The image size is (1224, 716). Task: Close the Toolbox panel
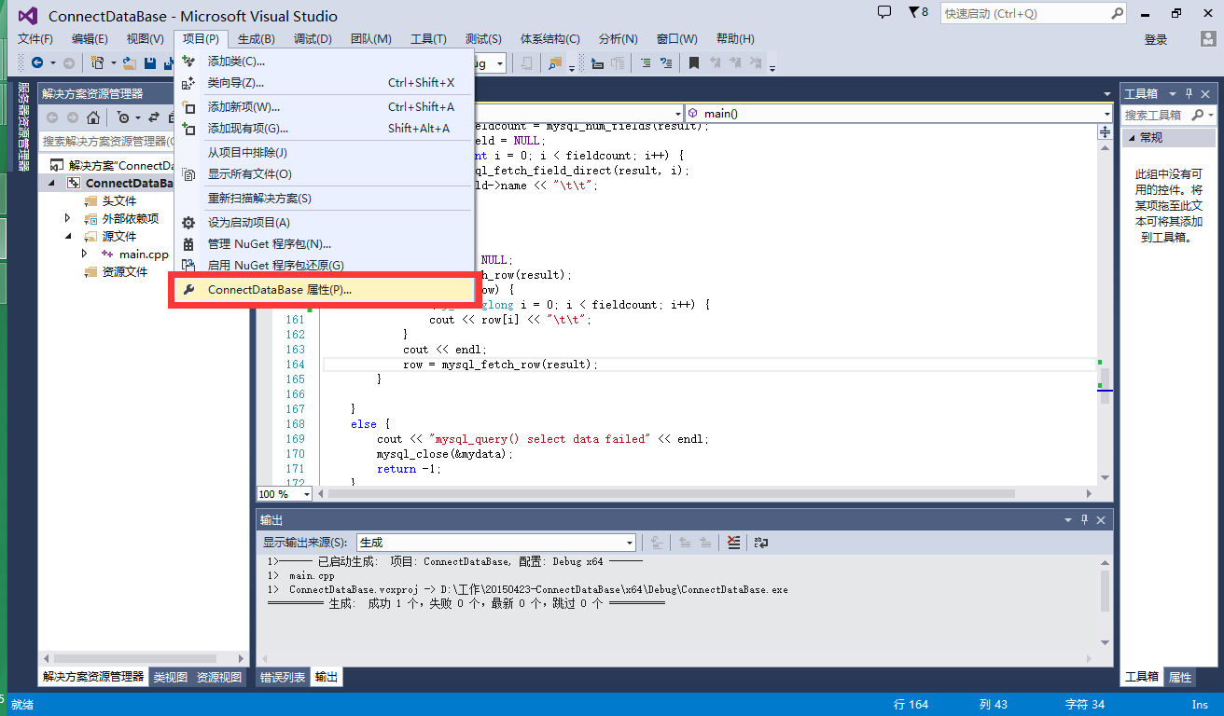coord(1205,93)
